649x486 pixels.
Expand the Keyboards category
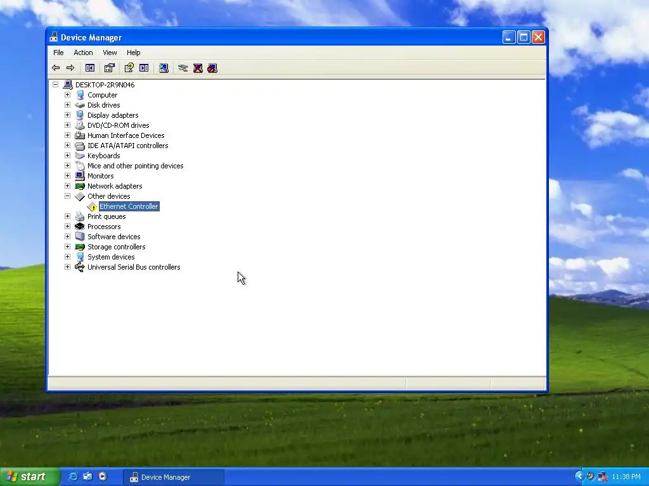[x=67, y=156]
